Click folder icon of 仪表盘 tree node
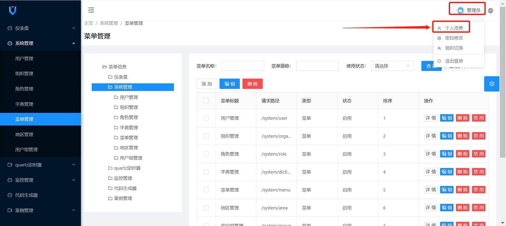Screen dimensions: 506x226 [110, 77]
